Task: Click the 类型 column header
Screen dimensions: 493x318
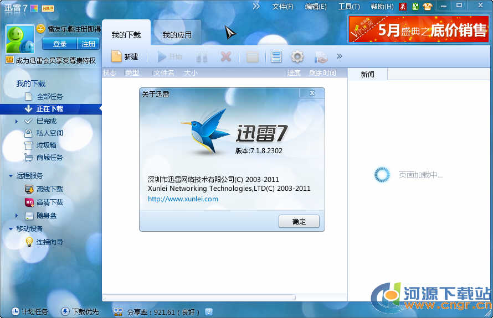Action: point(132,73)
